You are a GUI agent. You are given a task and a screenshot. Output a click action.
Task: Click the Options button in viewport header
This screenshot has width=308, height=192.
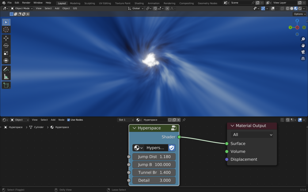pos(299,14)
